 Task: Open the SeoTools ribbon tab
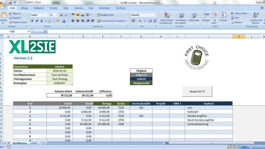(x=121, y=8)
